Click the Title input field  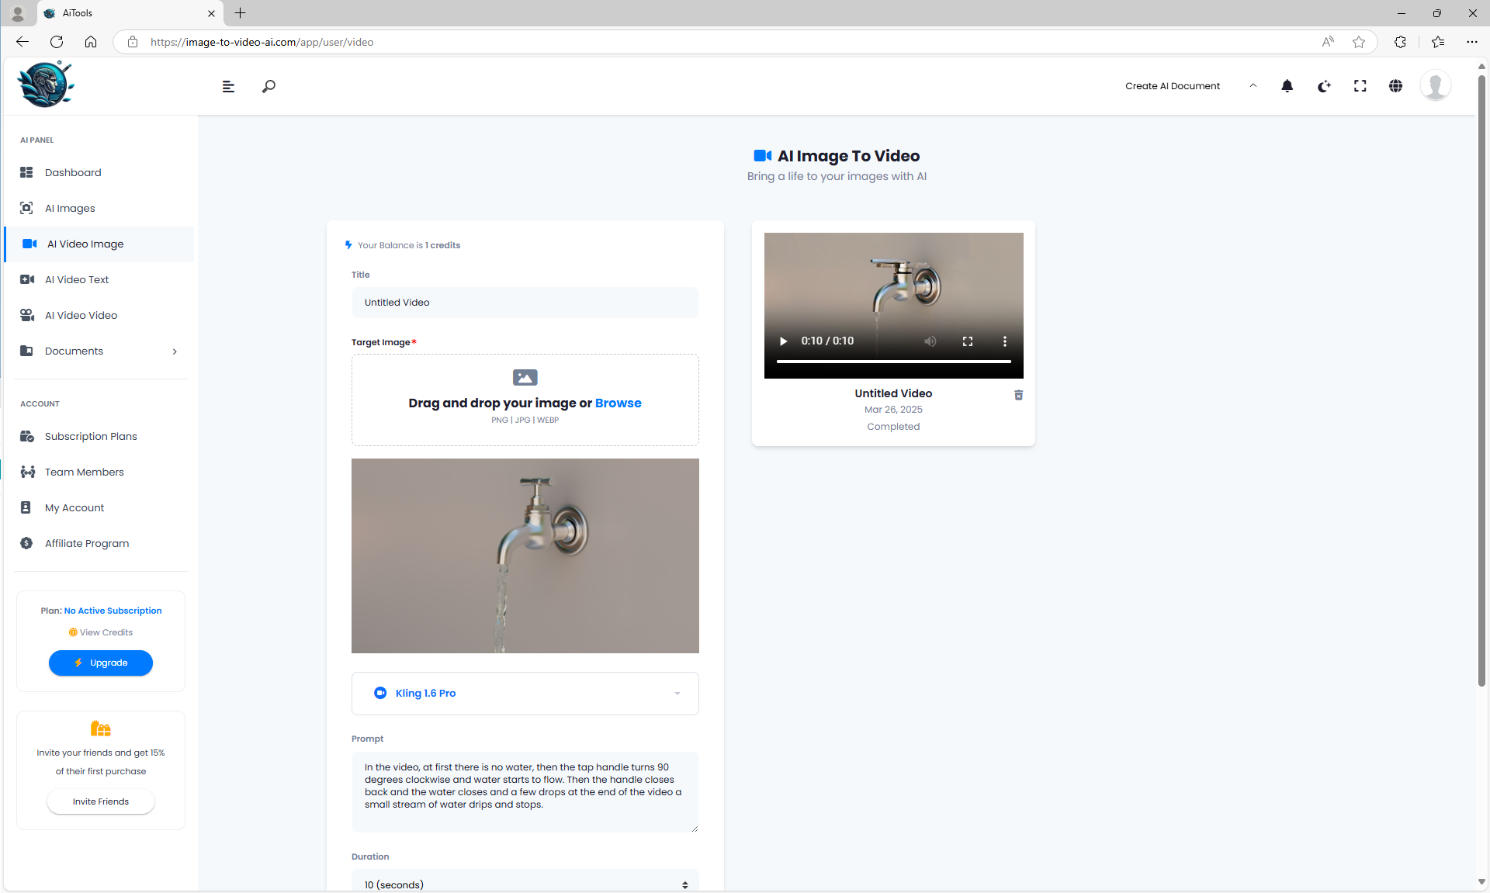(x=525, y=303)
